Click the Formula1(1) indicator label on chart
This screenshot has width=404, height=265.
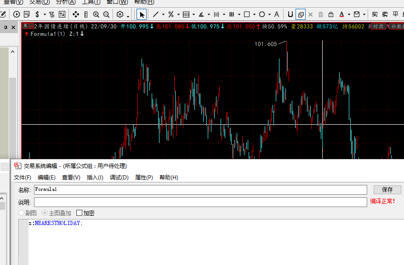coord(48,34)
